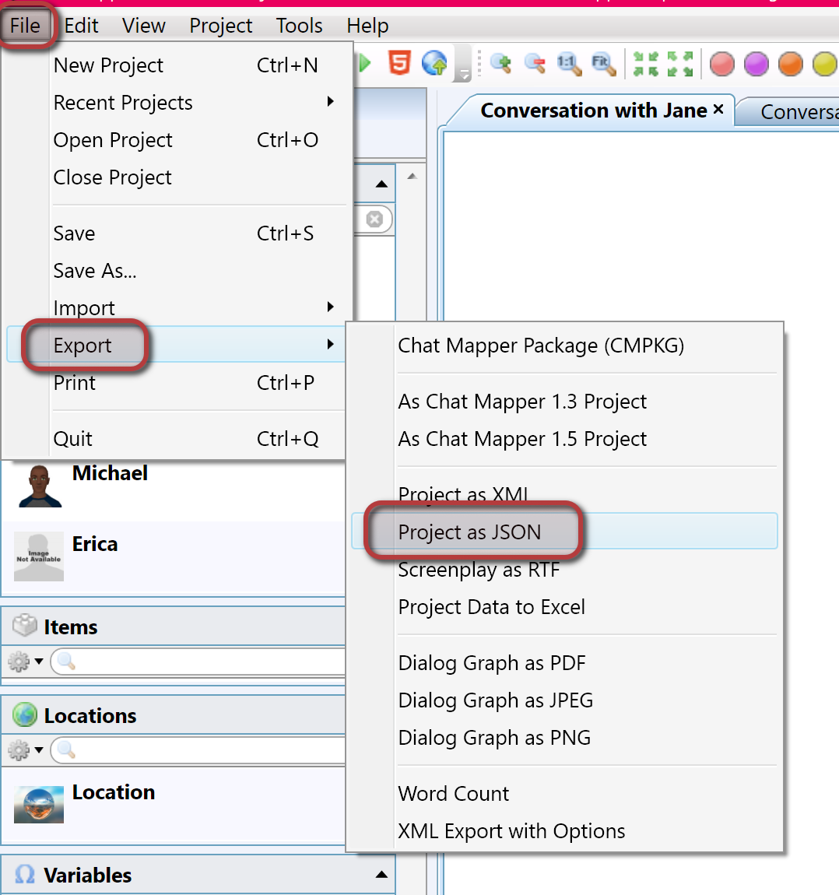The width and height of the screenshot is (839, 895).
Task: Click the Fit zoom icon
Action: pyautogui.click(x=603, y=63)
